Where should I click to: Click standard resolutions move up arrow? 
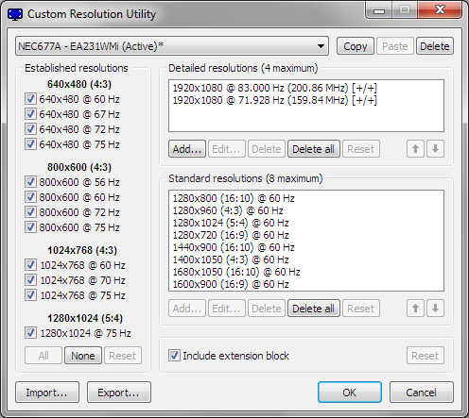click(415, 309)
